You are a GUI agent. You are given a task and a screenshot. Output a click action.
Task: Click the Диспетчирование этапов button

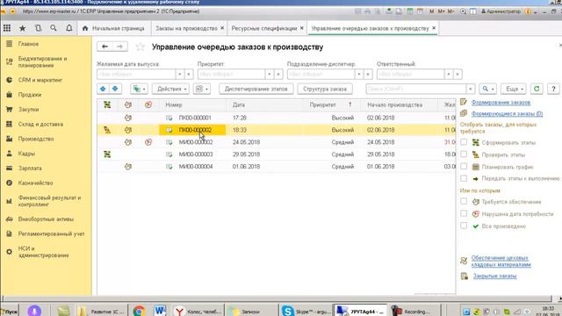coord(256,89)
